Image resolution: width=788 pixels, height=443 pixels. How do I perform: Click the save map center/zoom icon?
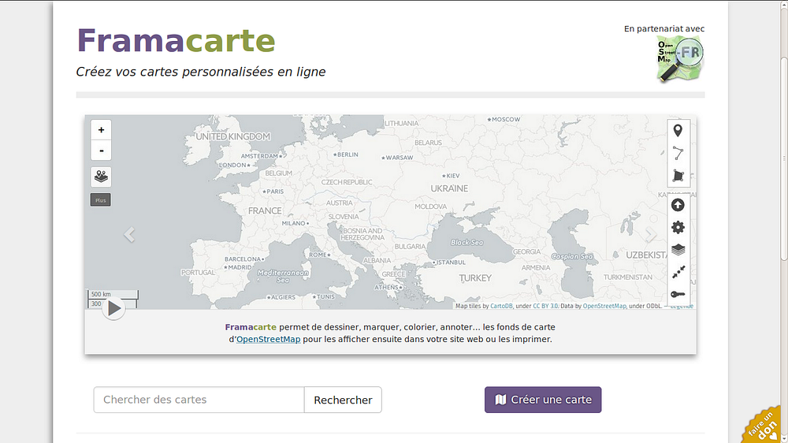(678, 272)
